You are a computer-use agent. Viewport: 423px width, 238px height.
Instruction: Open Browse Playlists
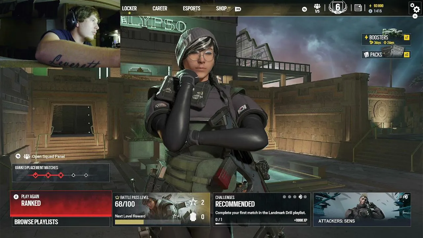click(x=61, y=222)
